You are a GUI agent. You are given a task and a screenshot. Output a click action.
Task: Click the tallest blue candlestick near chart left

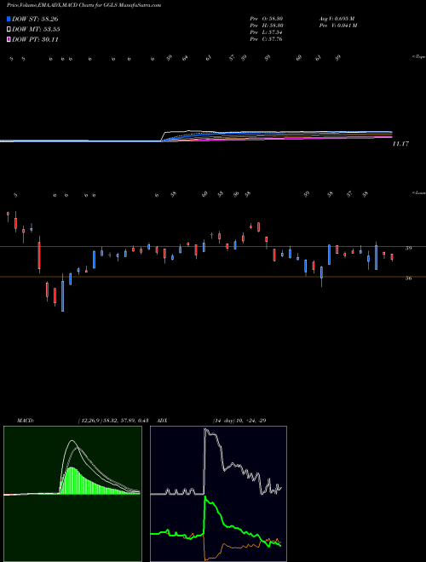63,295
